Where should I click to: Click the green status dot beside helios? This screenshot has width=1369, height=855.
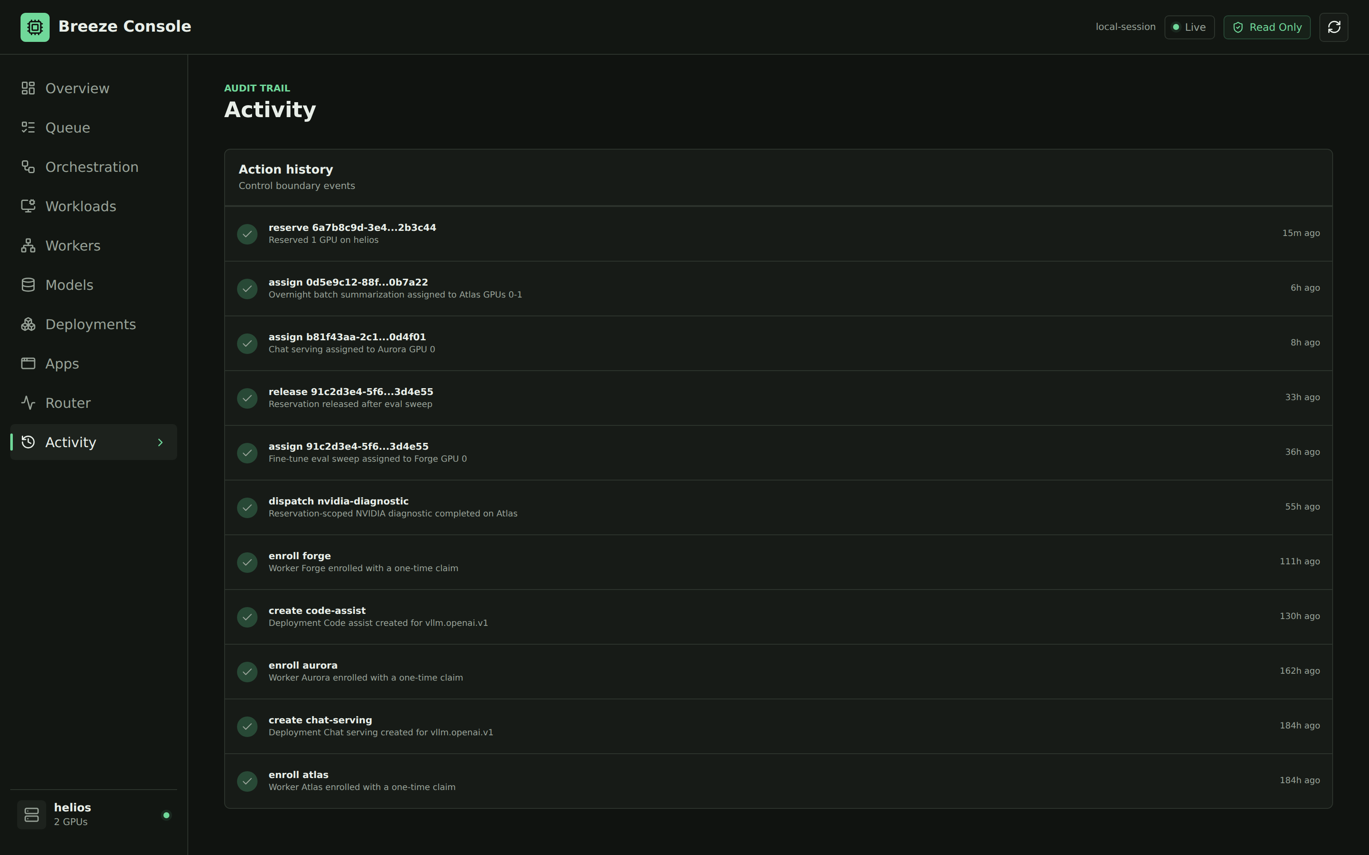click(x=166, y=815)
